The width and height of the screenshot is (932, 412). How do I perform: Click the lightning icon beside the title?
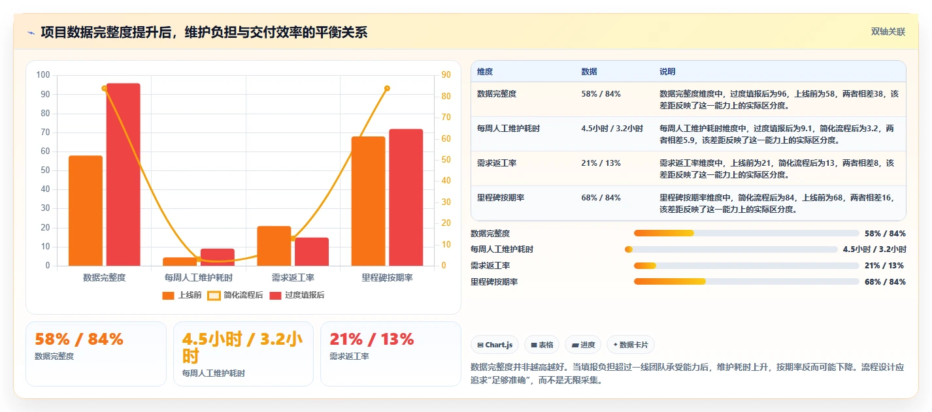[x=31, y=32]
